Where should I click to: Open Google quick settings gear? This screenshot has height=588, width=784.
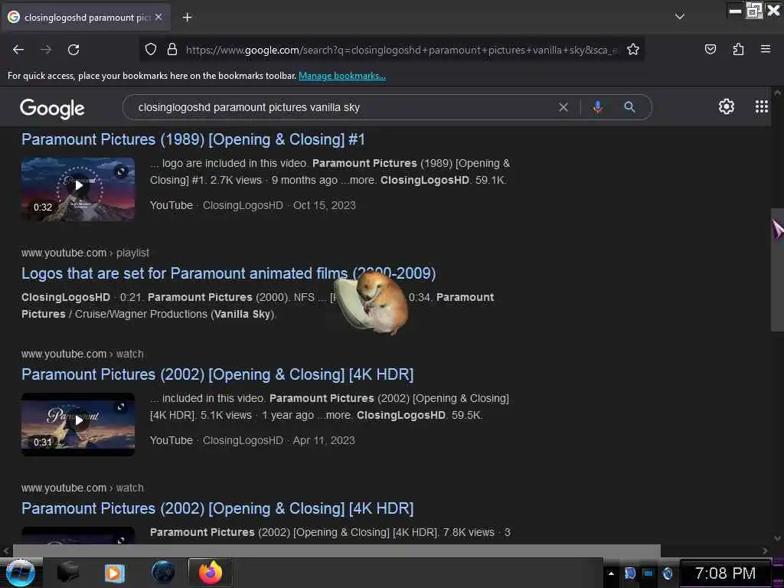coord(726,106)
